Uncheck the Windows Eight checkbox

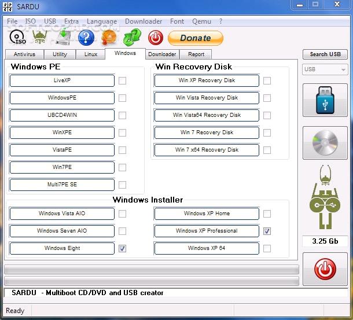coord(122,248)
